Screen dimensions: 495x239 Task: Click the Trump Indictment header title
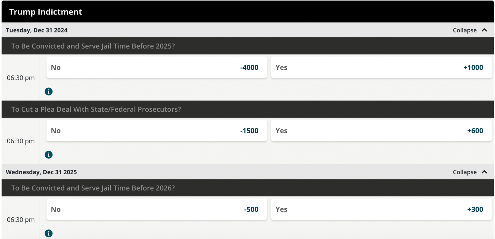[45, 12]
